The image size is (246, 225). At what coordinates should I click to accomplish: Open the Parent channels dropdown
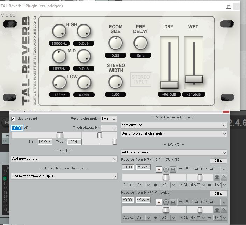(x=109, y=119)
